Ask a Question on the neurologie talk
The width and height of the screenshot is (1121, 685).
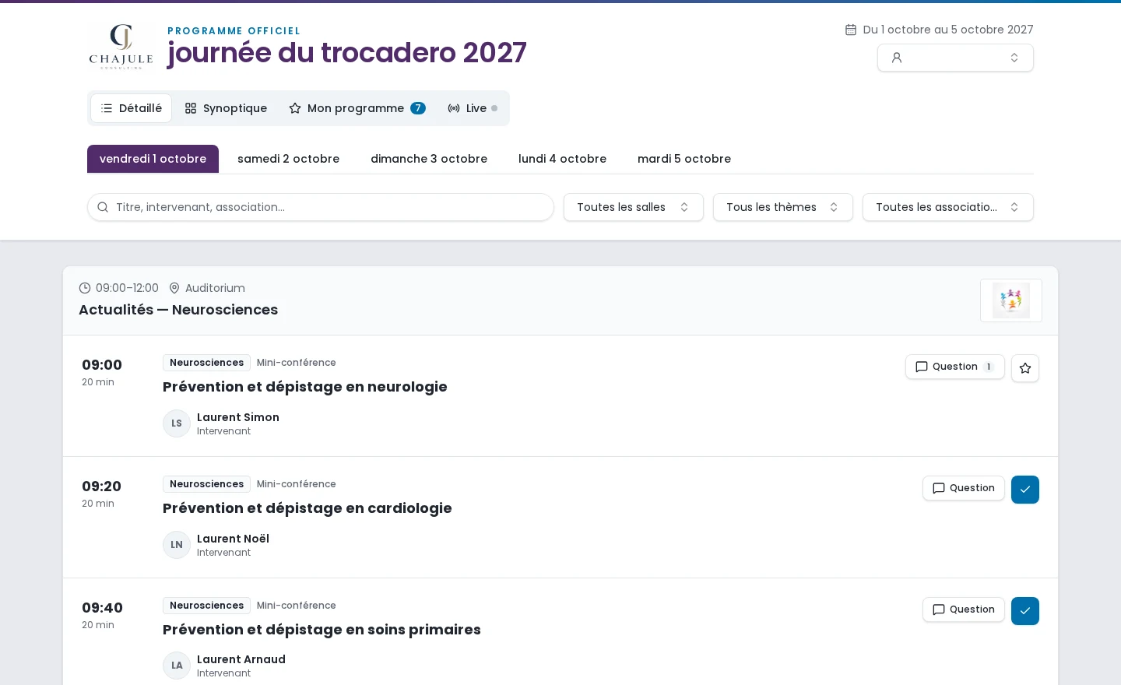pos(955,367)
